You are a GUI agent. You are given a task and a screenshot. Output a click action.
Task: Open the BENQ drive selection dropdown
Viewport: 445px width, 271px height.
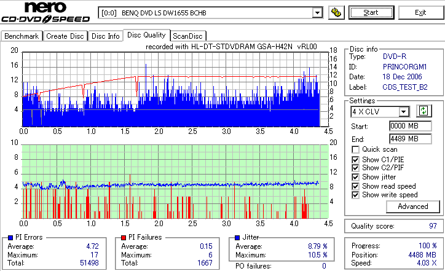(317, 13)
